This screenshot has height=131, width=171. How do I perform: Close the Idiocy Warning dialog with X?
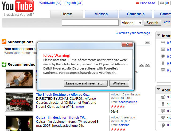click(127, 44)
